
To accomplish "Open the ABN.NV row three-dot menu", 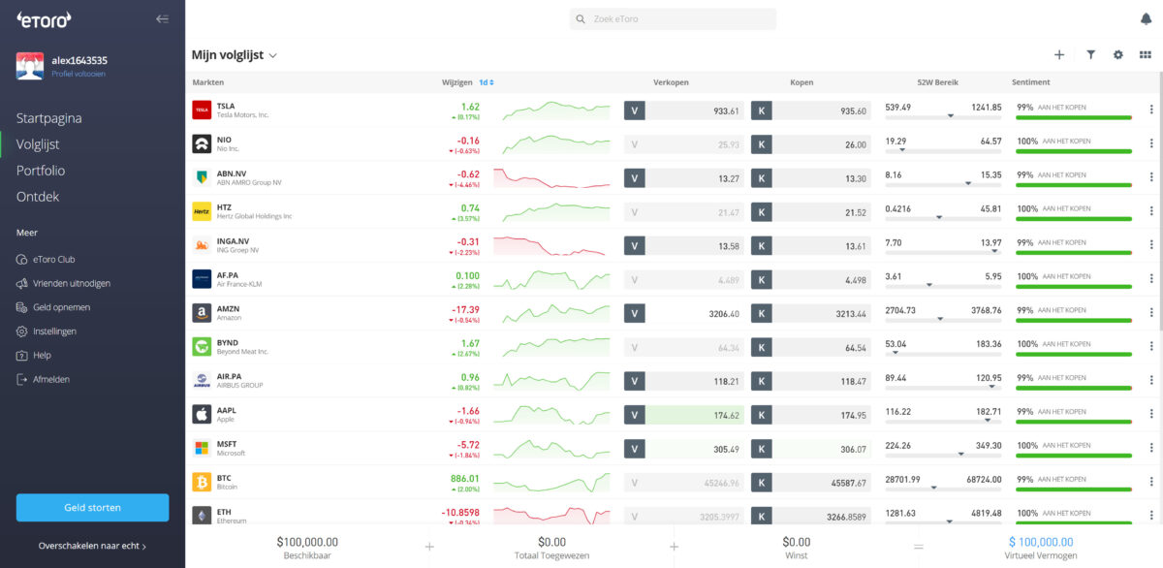I will click(x=1151, y=178).
